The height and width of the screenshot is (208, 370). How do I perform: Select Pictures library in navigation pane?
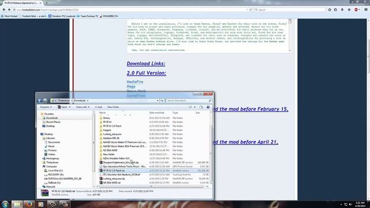coord(52,150)
